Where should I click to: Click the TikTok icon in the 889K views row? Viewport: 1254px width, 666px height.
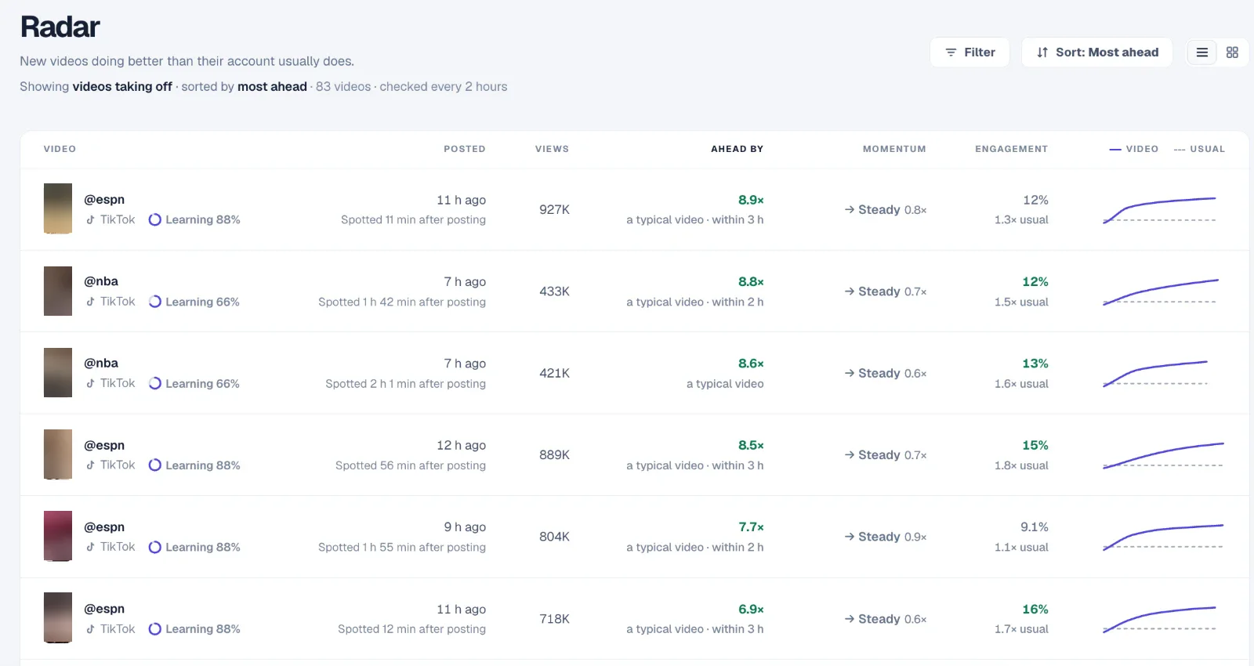pos(91,465)
